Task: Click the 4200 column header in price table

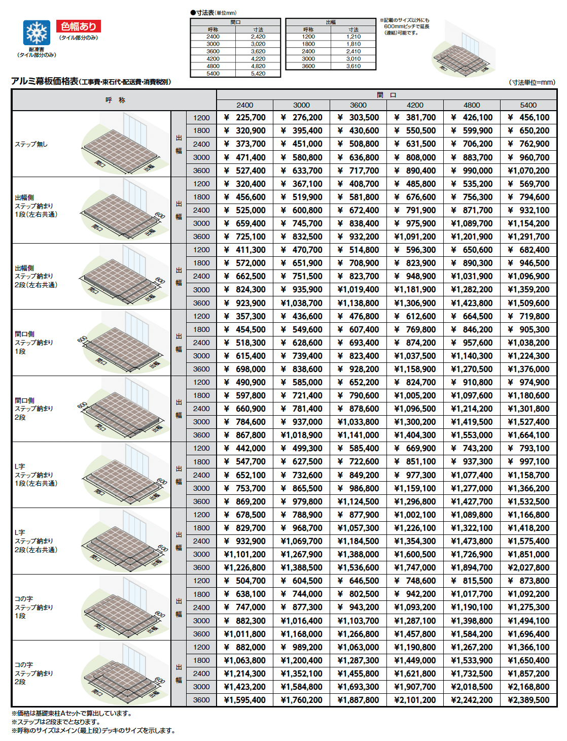Action: click(x=415, y=105)
